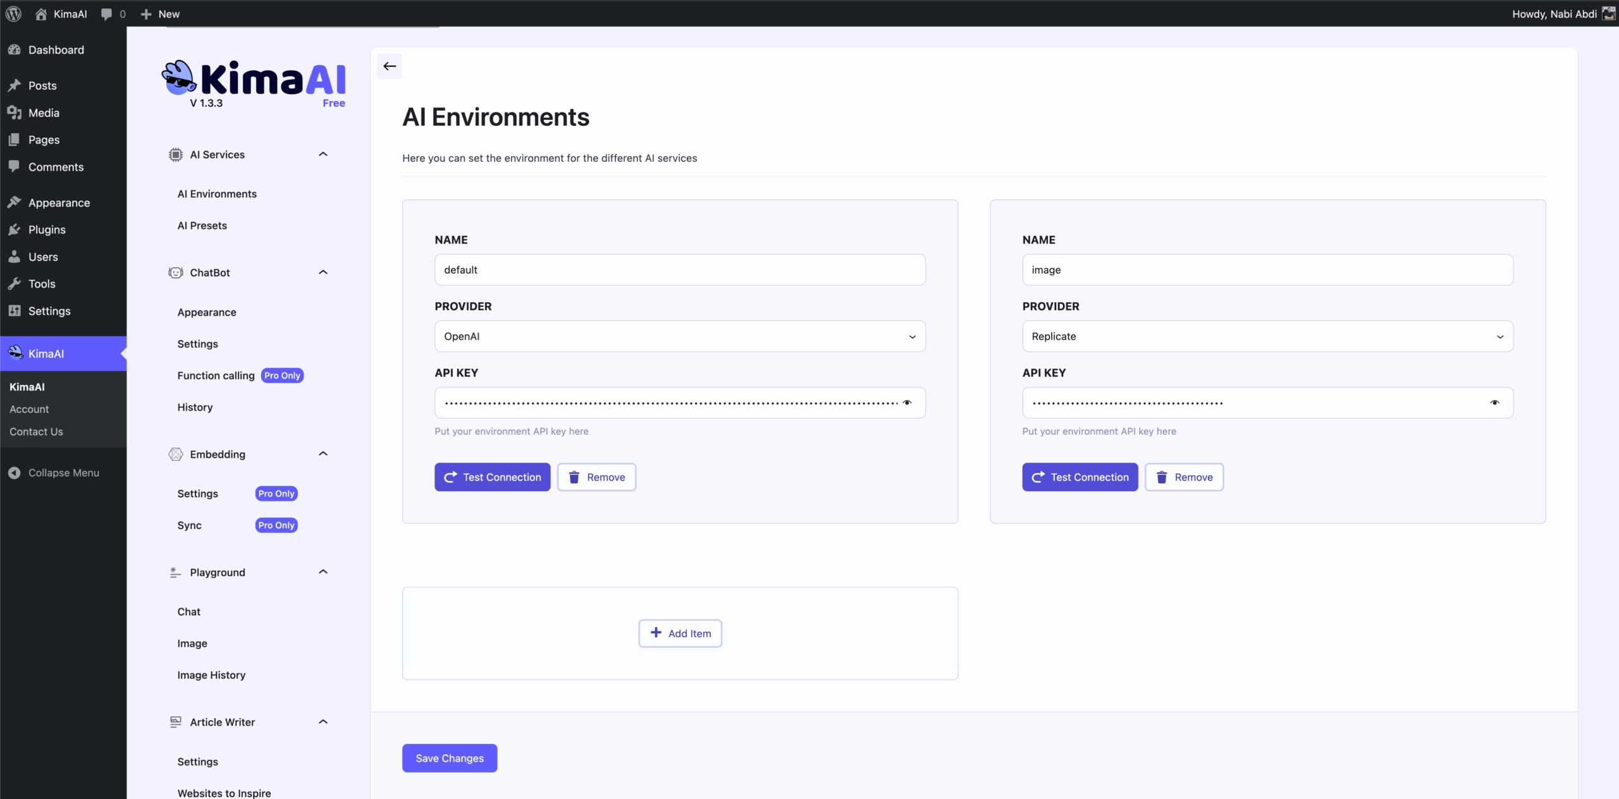Test Connection for the default environment
The height and width of the screenshot is (799, 1619).
click(x=492, y=477)
